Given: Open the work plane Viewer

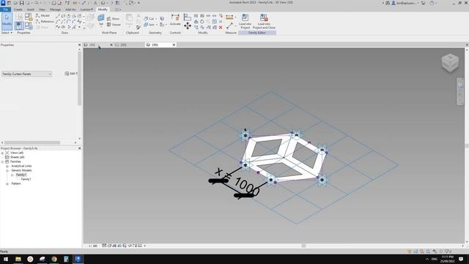Looking at the screenshot, I should click(x=114, y=24).
